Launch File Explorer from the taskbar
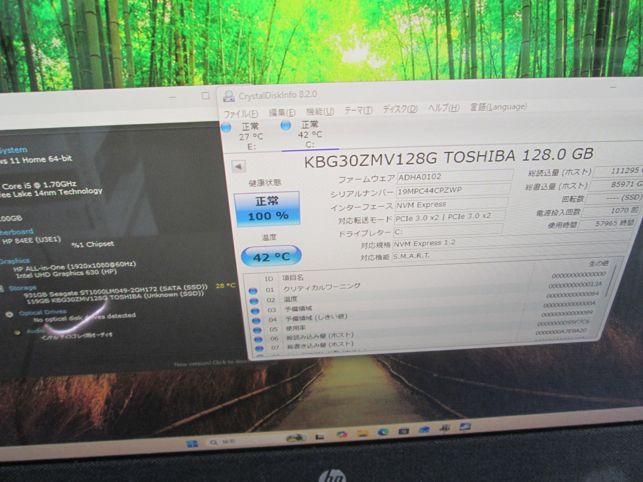The height and width of the screenshot is (482, 643). coord(362,434)
